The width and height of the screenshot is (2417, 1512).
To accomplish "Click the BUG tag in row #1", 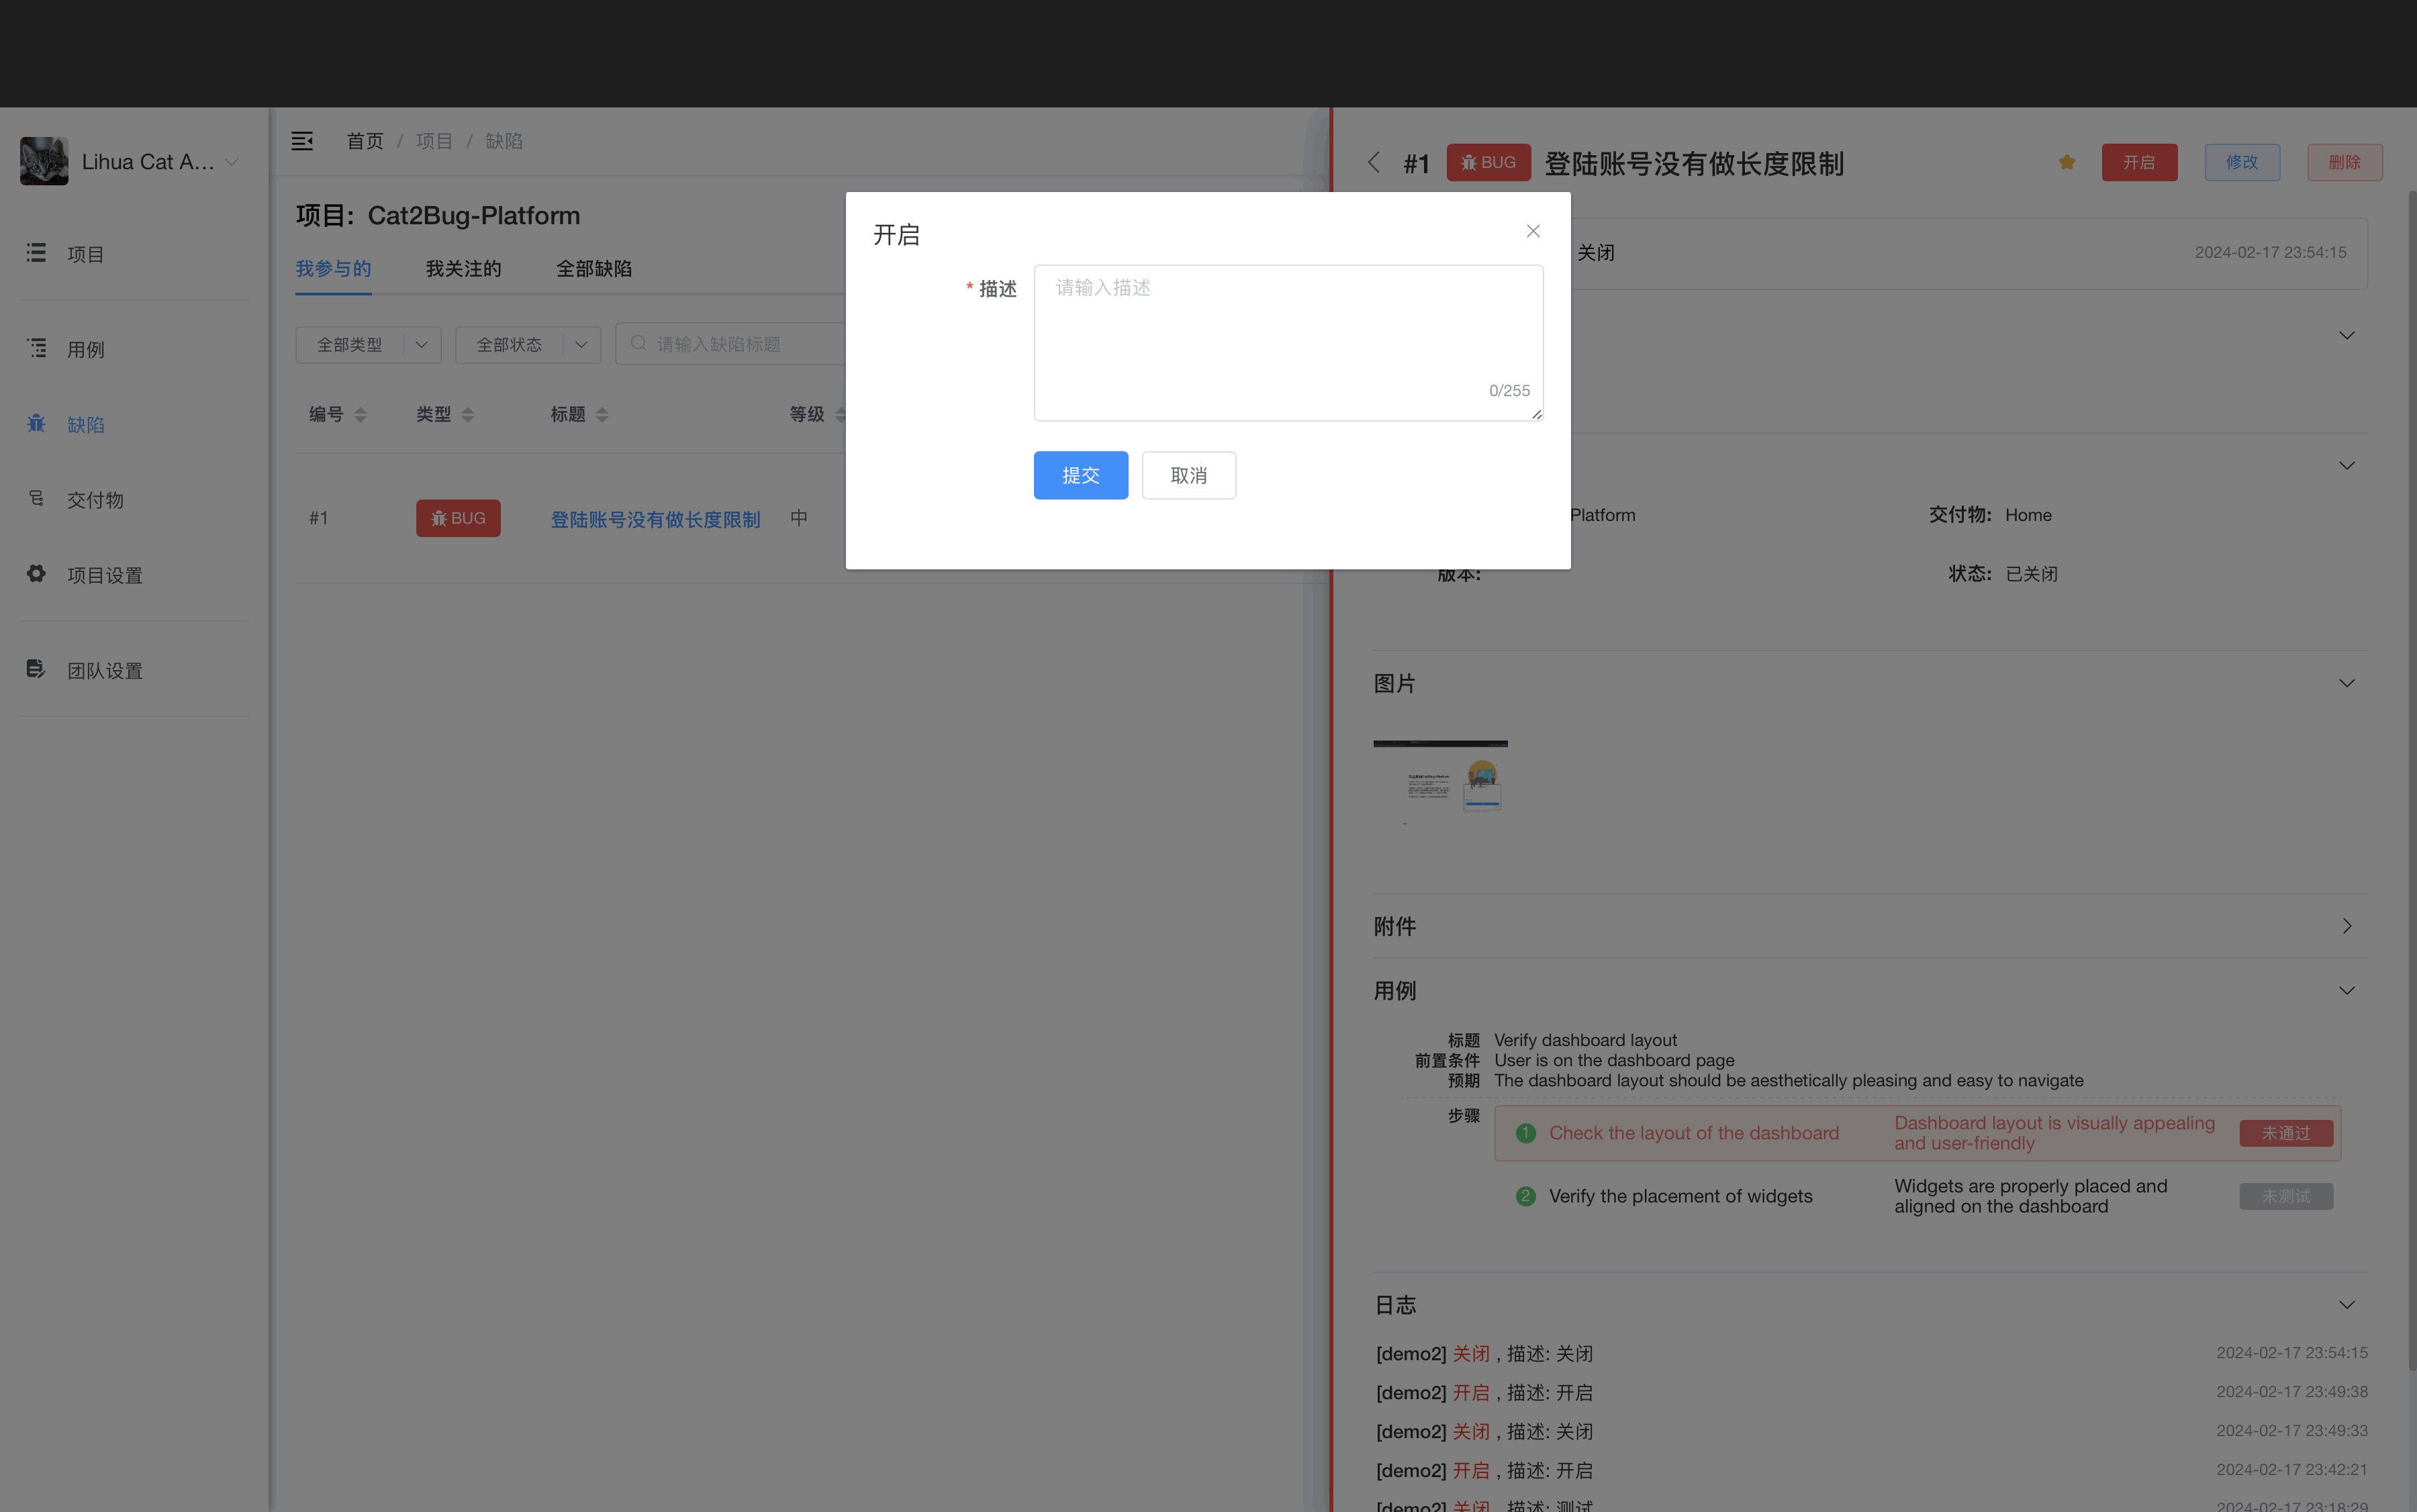I will pos(458,519).
